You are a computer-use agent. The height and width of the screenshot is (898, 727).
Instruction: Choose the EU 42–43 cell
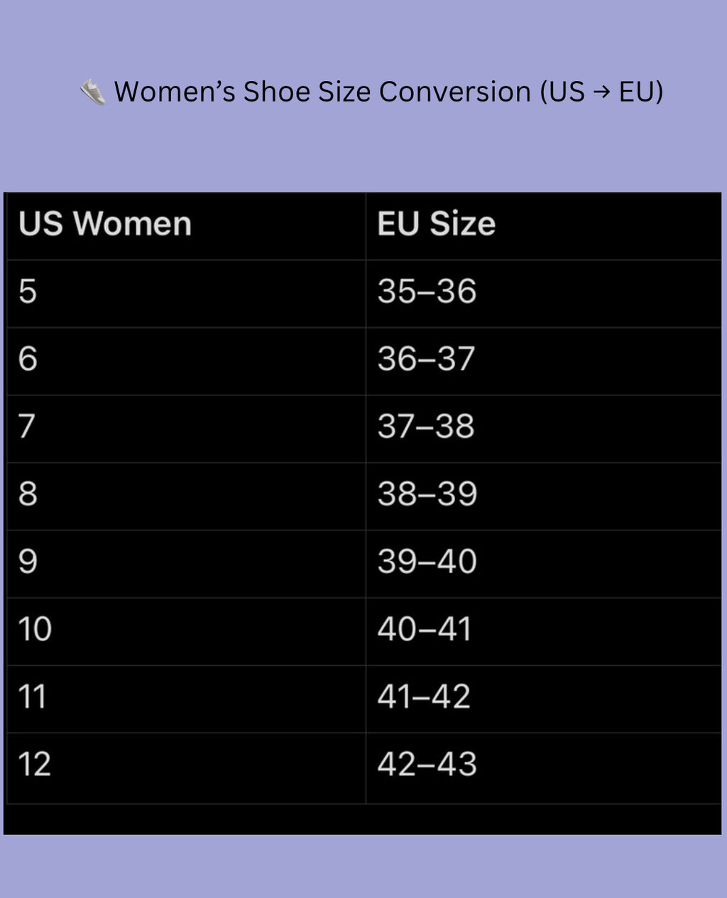coord(427,765)
